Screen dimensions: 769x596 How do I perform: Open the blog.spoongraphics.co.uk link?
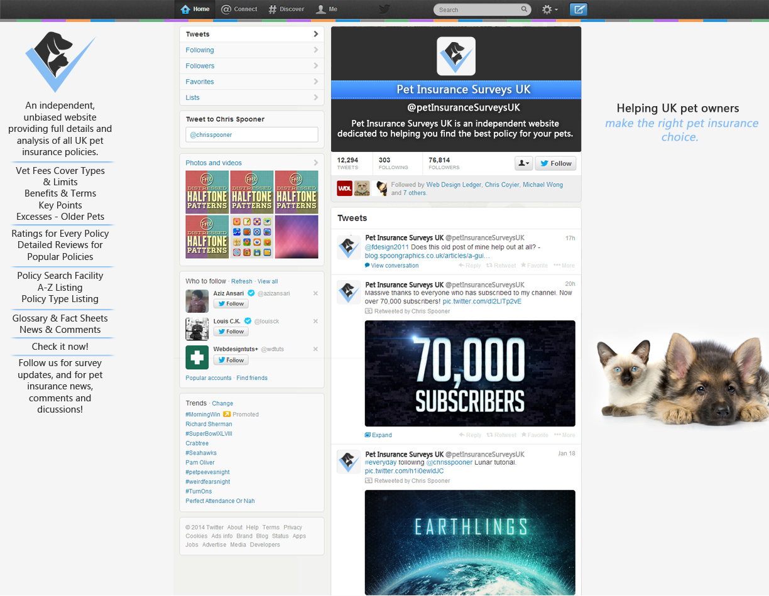click(427, 256)
